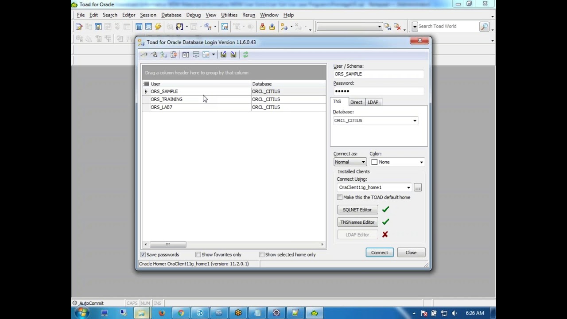This screenshot has height=319, width=567.
Task: Click the Color None white swatch
Action: pos(374,162)
